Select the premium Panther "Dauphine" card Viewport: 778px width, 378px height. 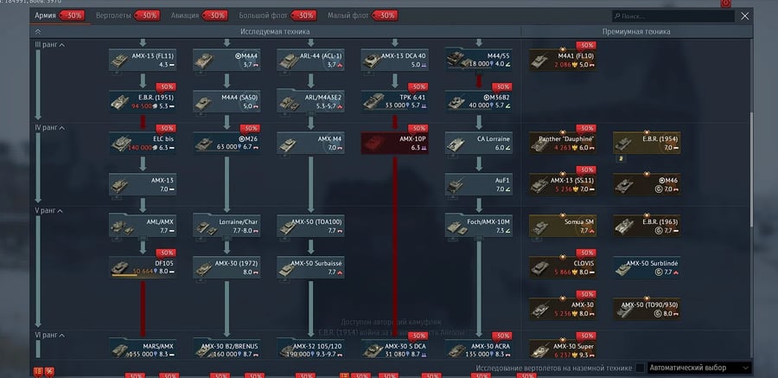(x=562, y=143)
